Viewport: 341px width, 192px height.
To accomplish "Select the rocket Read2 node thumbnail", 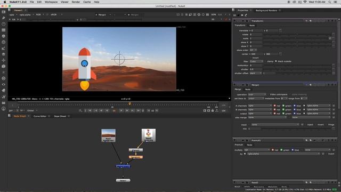I will [149, 135].
